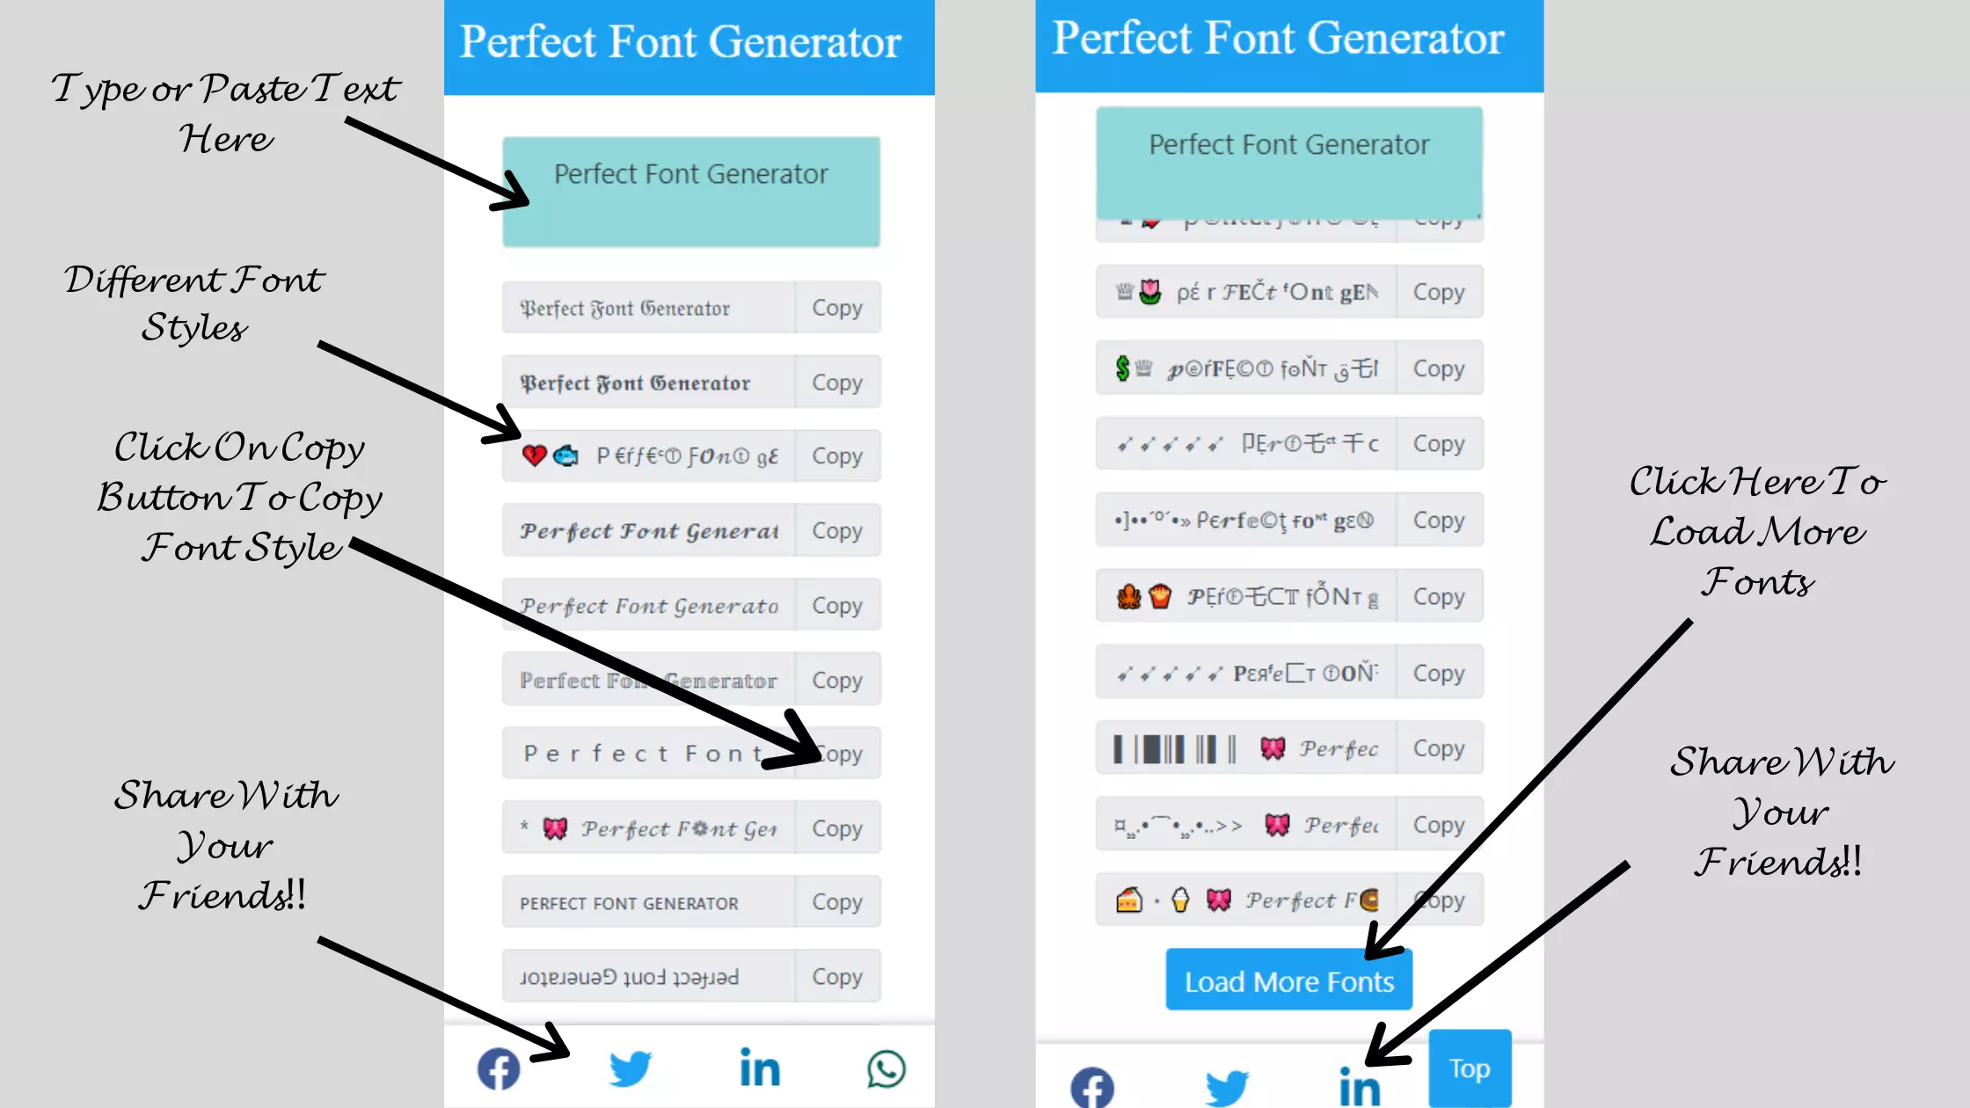Viewport: 1970px width, 1108px height.
Task: Click the Twitter share icon
Action: pyautogui.click(x=631, y=1068)
